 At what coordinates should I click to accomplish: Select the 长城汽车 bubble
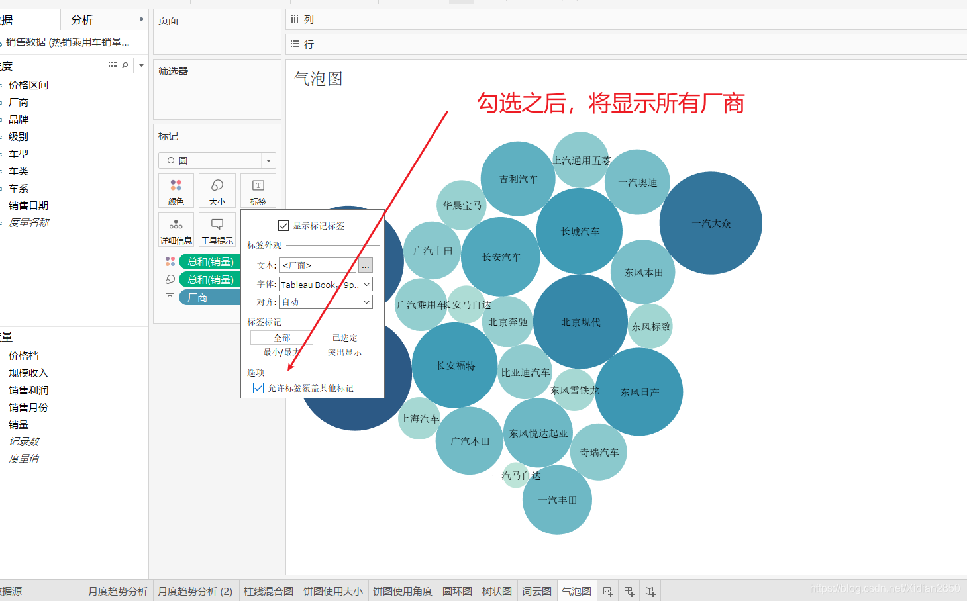(x=580, y=231)
